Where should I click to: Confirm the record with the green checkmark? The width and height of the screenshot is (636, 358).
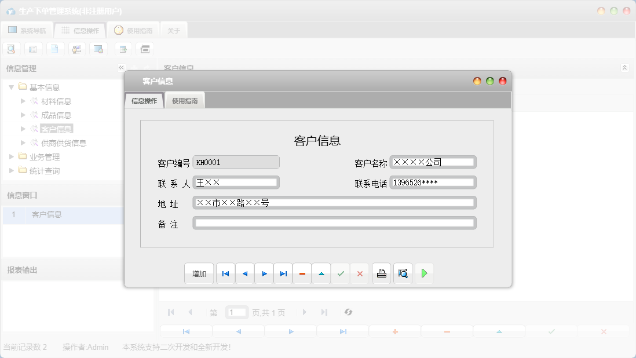pyautogui.click(x=341, y=273)
